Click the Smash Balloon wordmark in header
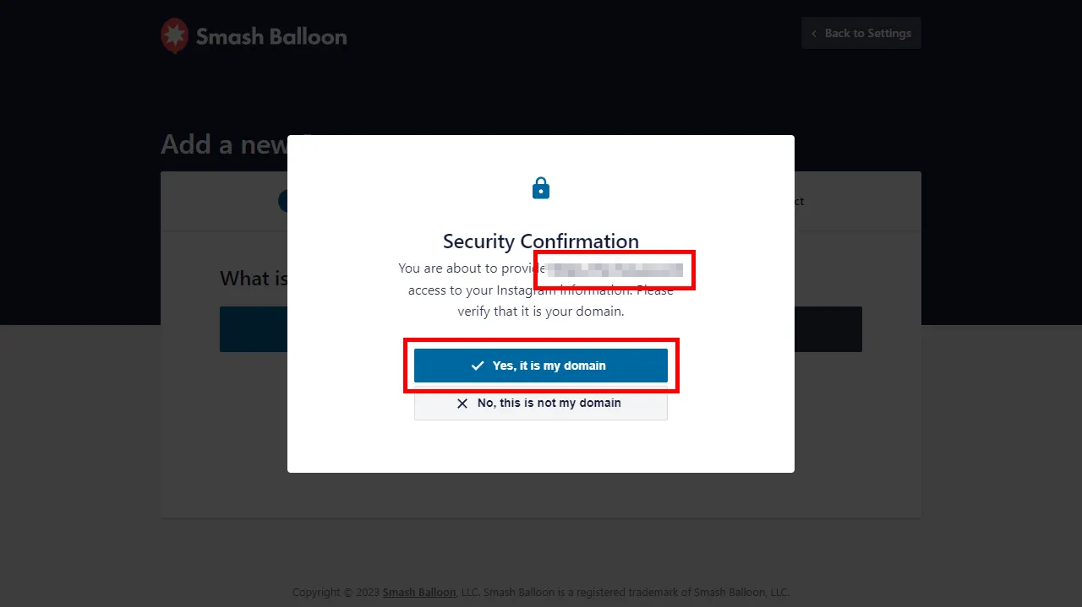The image size is (1082, 607). coord(271,36)
